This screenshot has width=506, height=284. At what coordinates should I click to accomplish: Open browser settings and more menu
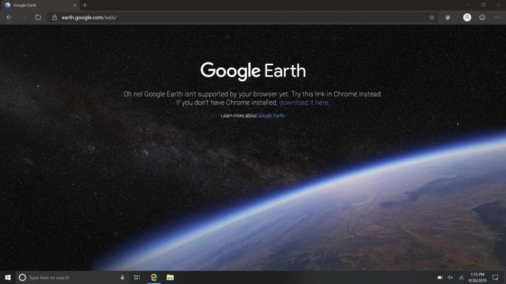[497, 17]
